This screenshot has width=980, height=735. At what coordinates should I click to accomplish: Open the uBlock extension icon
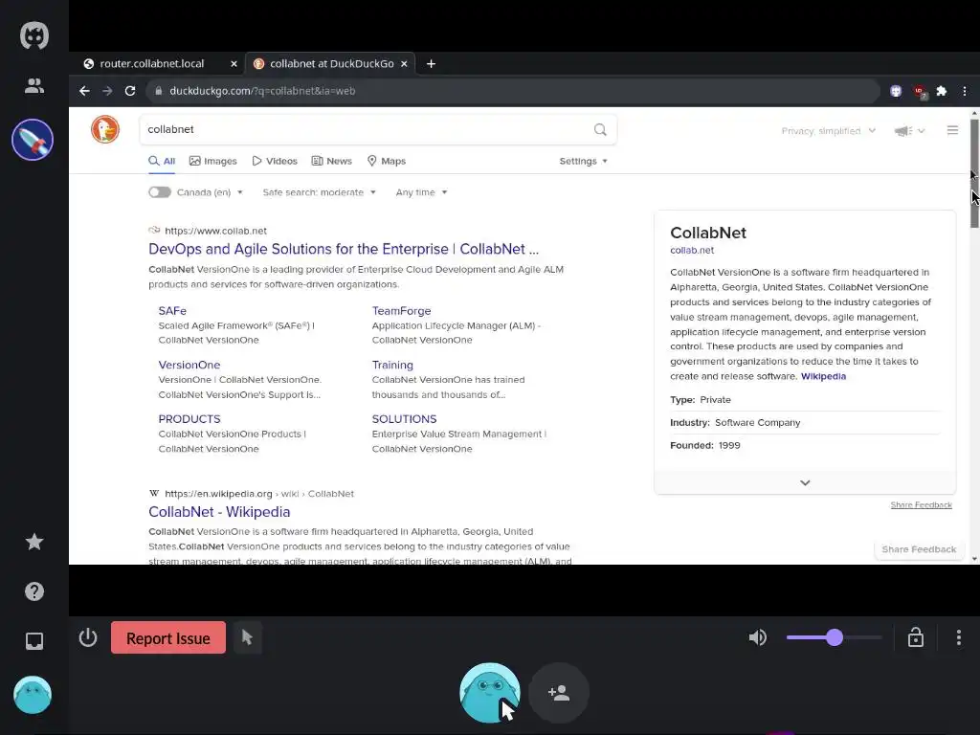[920, 93]
